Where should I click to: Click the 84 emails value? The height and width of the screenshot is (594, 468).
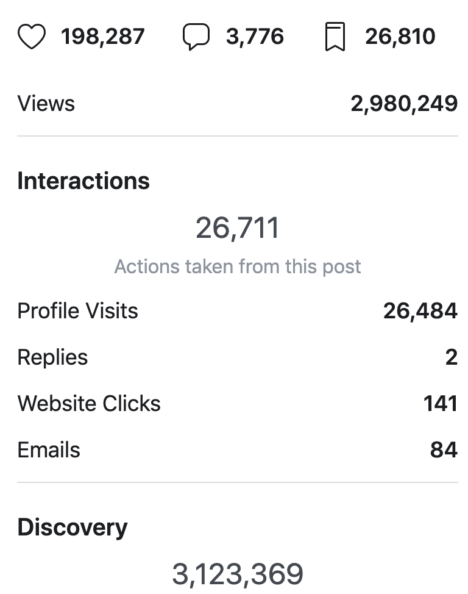pyautogui.click(x=444, y=450)
